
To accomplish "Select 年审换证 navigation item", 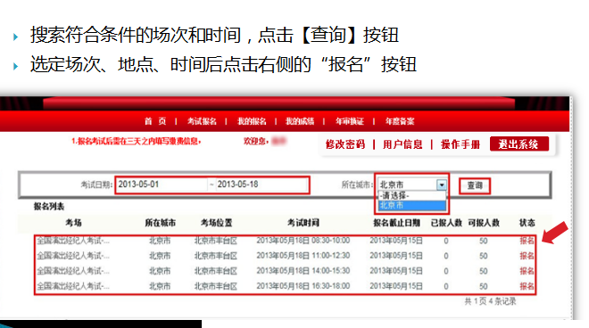I will pos(349,121).
